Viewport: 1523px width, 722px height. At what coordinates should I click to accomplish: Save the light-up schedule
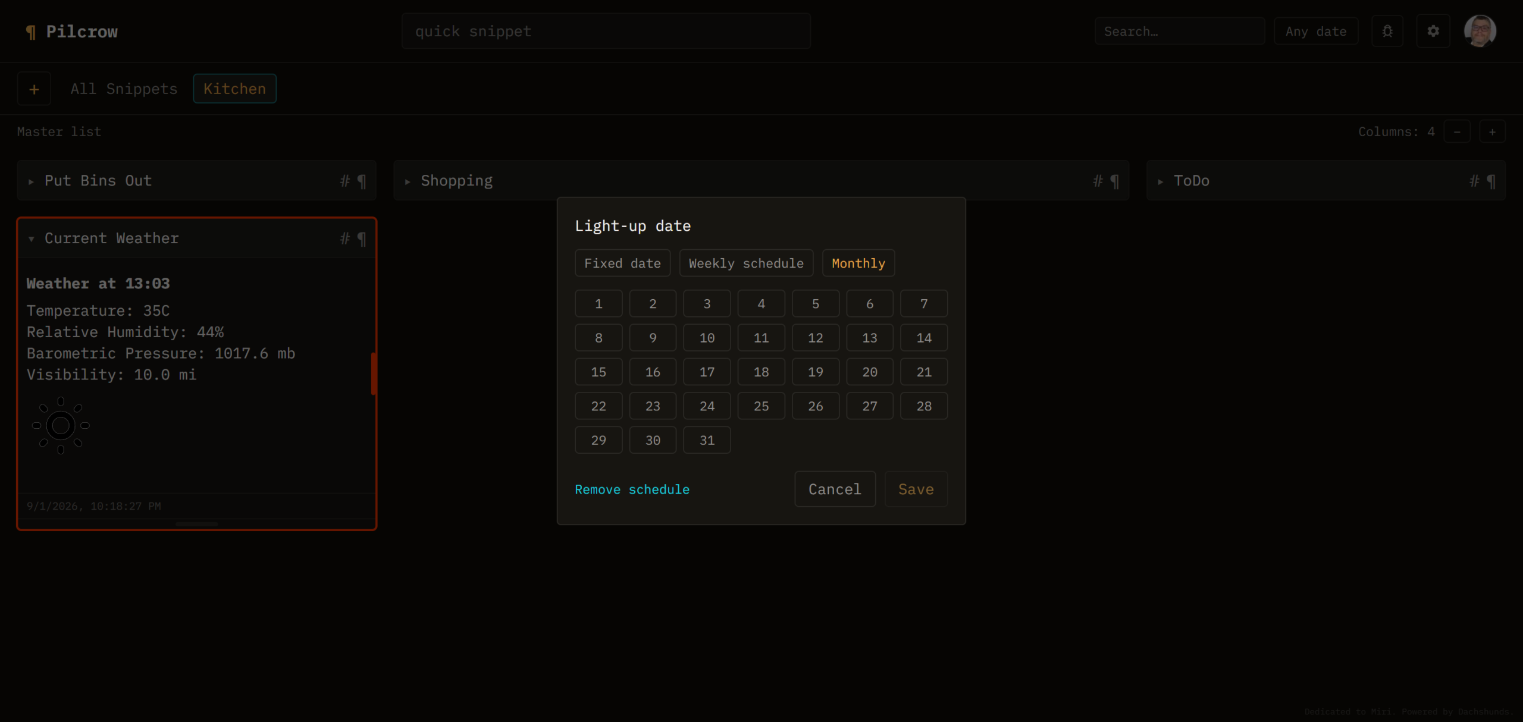coord(916,489)
